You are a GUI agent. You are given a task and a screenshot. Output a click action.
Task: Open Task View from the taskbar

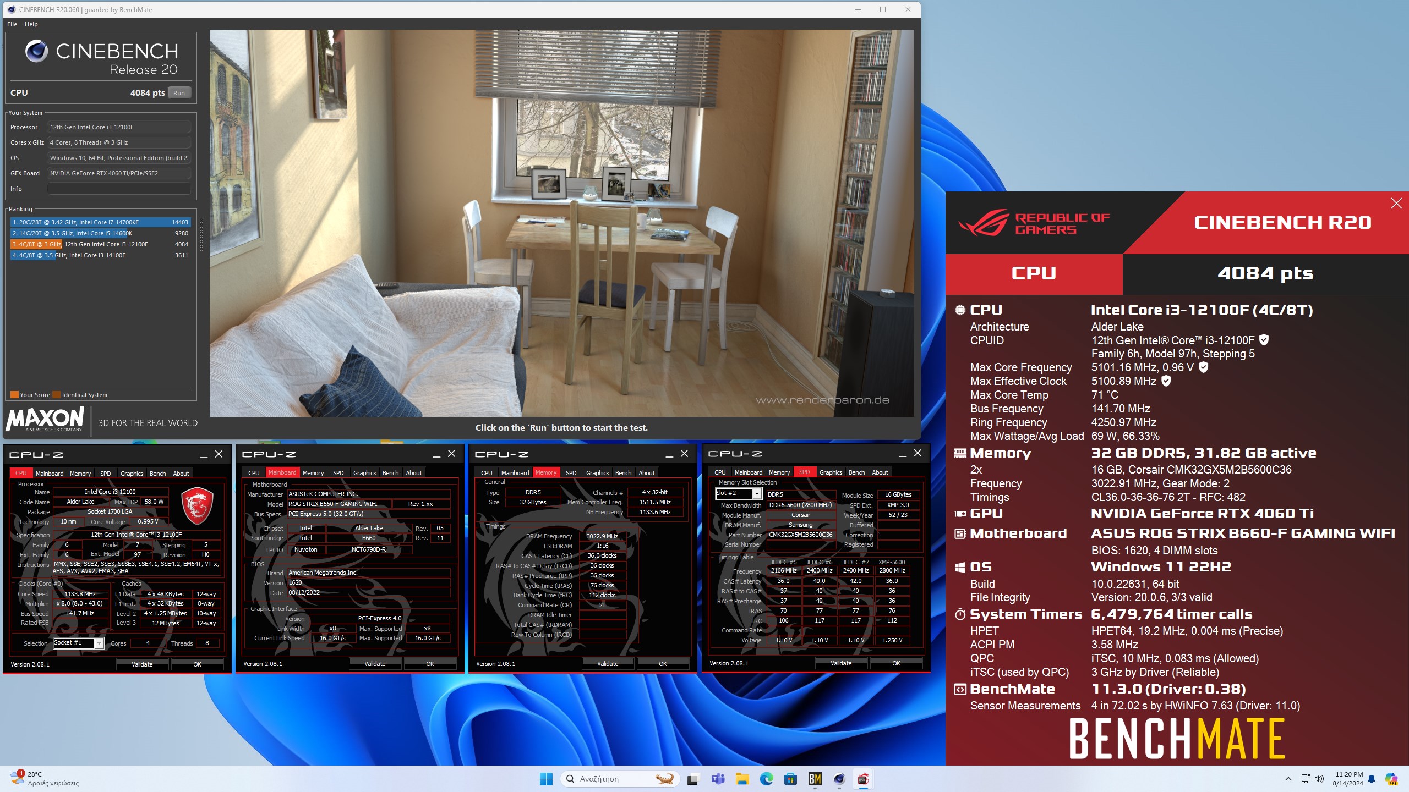coord(692,779)
